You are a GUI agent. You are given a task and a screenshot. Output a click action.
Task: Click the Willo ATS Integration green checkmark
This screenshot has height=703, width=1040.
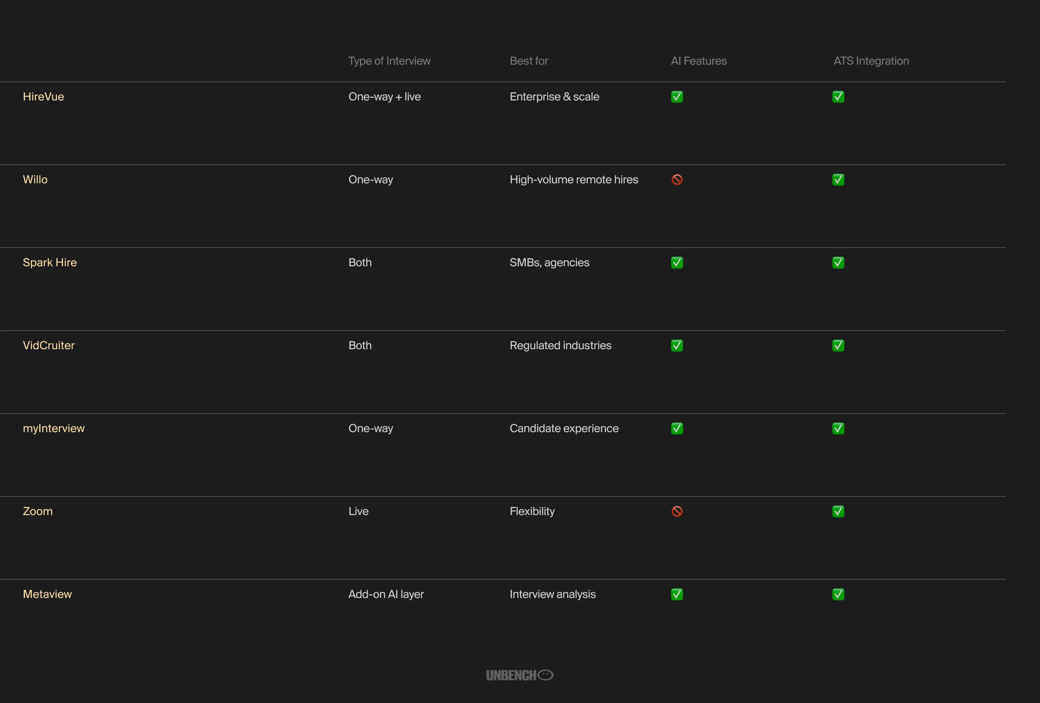point(838,180)
